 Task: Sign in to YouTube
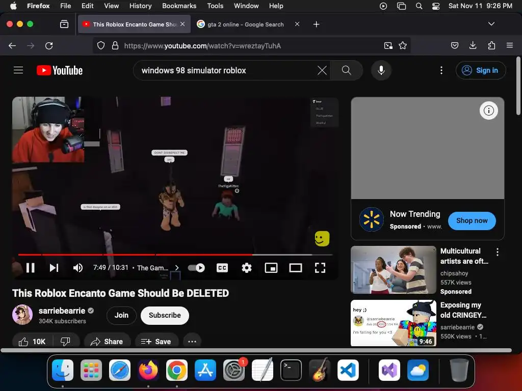coord(481,70)
